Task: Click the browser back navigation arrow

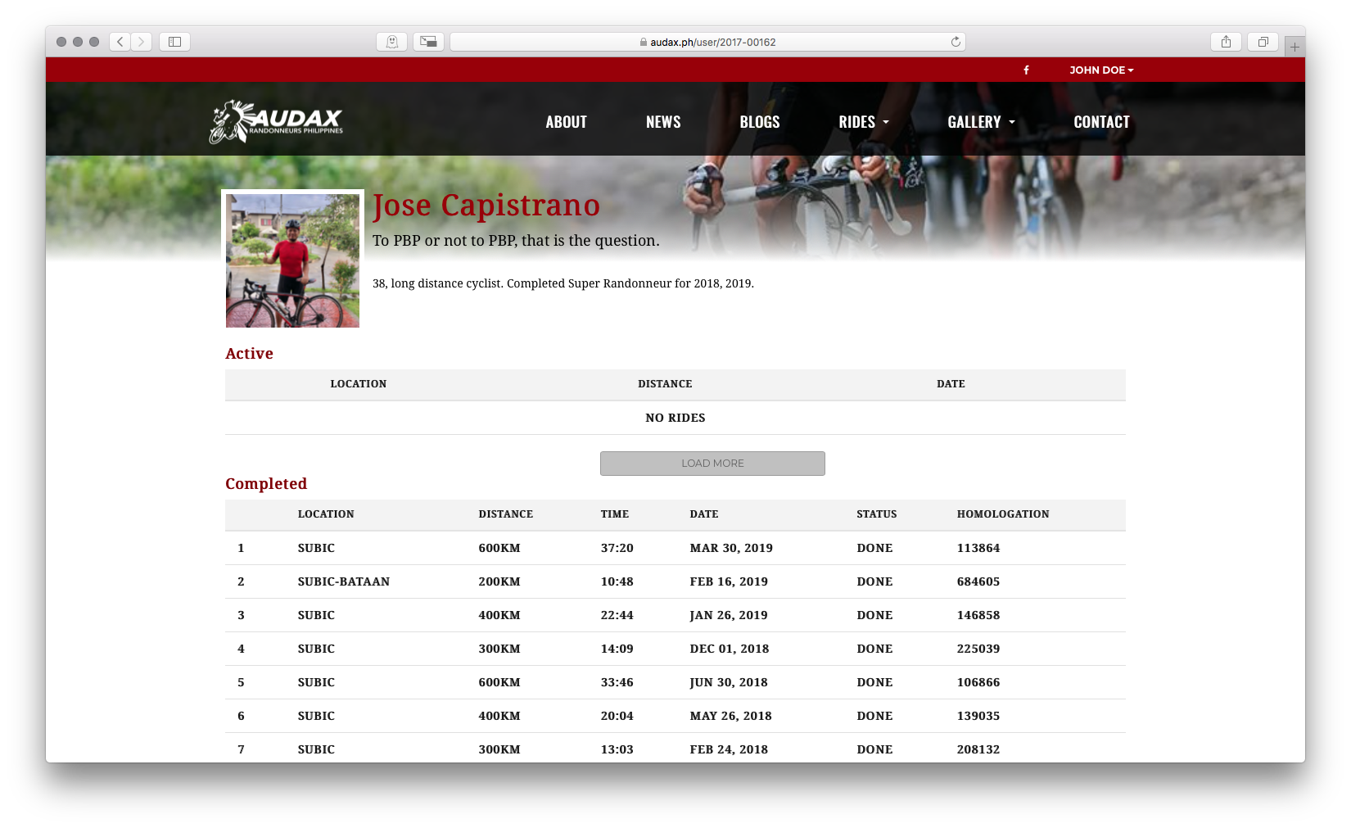Action: click(119, 41)
